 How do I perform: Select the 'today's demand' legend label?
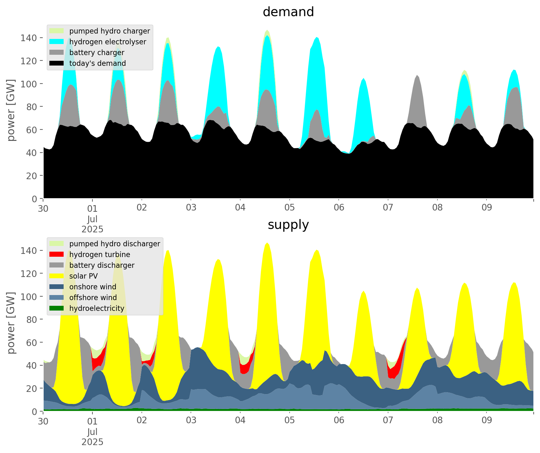[97, 63]
